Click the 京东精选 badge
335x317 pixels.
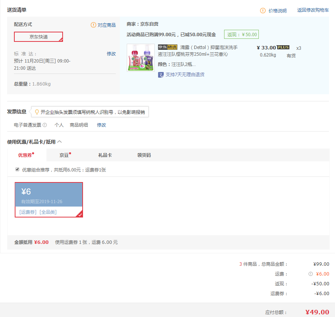[167, 47]
